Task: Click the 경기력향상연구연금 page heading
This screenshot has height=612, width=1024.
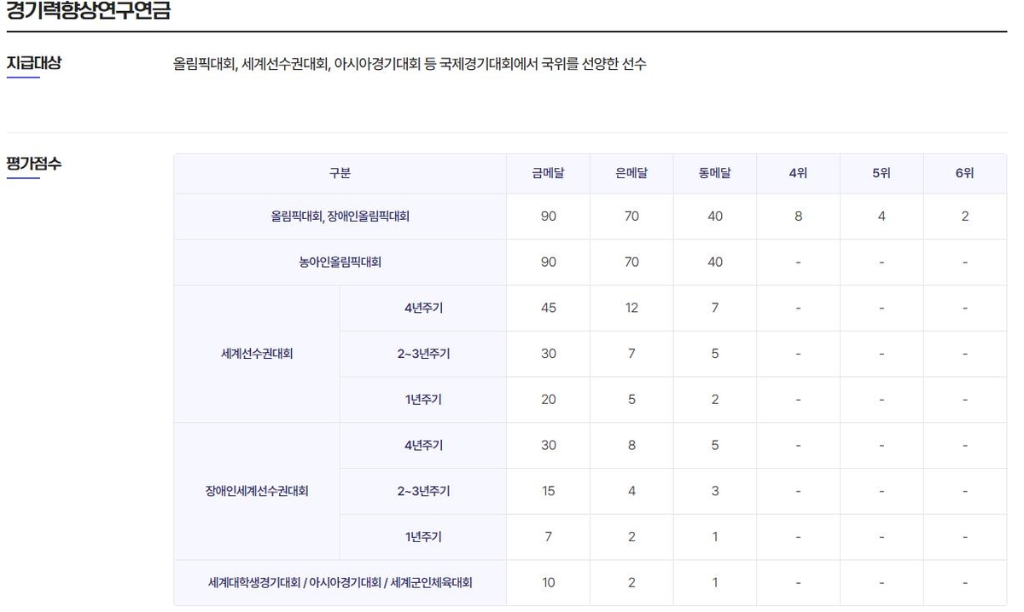Action: click(89, 12)
